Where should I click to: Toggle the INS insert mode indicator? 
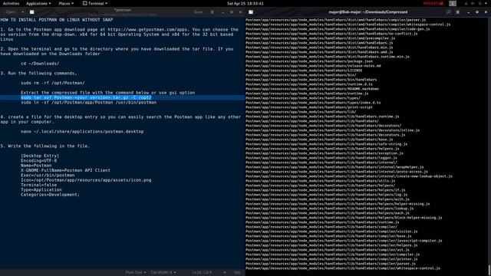click(237, 272)
